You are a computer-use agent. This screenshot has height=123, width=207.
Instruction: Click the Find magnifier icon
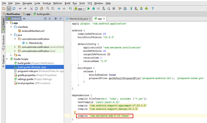click(x=48, y=9)
